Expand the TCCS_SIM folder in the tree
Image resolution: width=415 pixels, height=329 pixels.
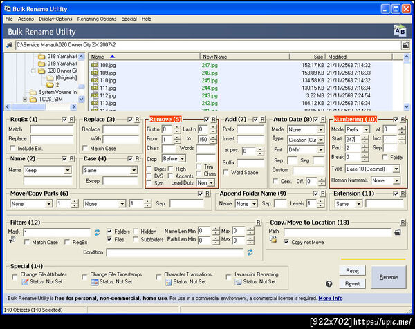(x=25, y=100)
